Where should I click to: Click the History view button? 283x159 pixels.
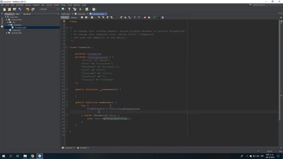coord(74,18)
